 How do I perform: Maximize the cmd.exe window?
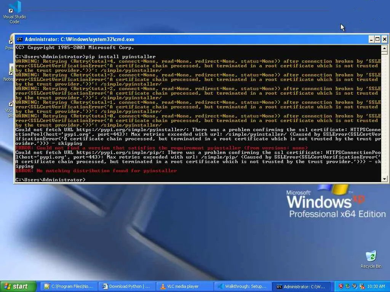[x=377, y=39]
